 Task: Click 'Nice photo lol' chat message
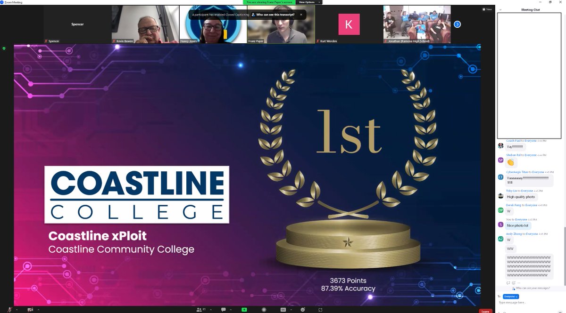[518, 225]
